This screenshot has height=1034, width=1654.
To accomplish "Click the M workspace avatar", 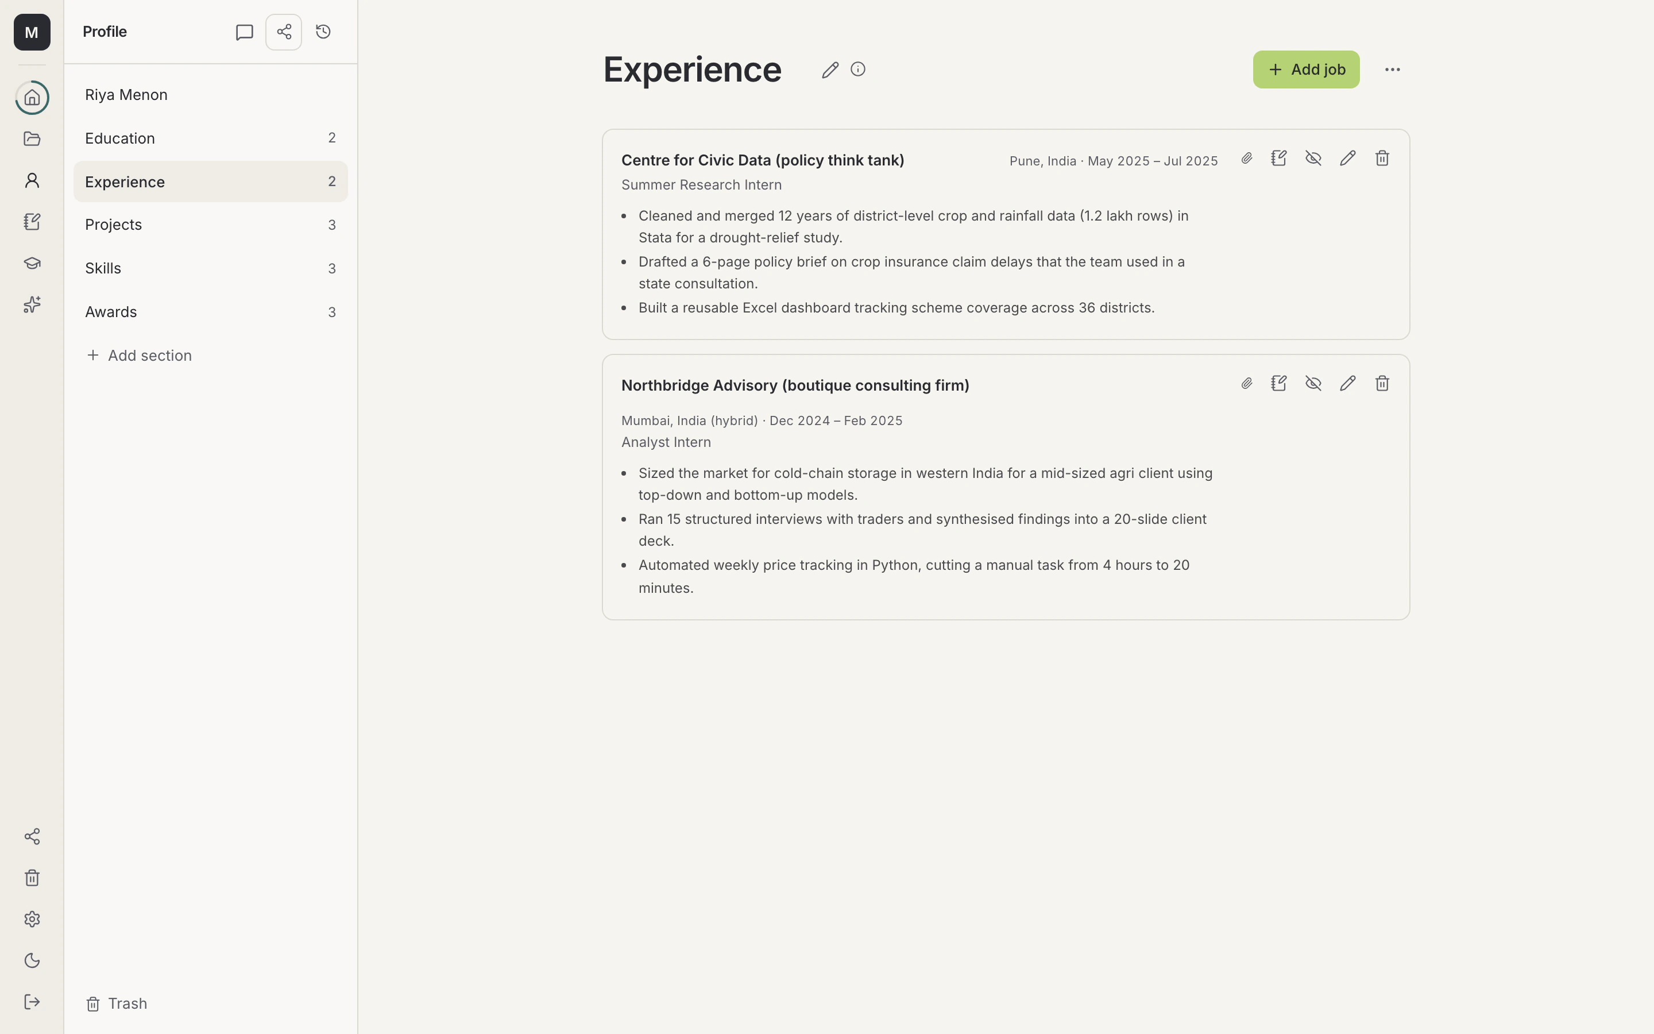I will [32, 32].
